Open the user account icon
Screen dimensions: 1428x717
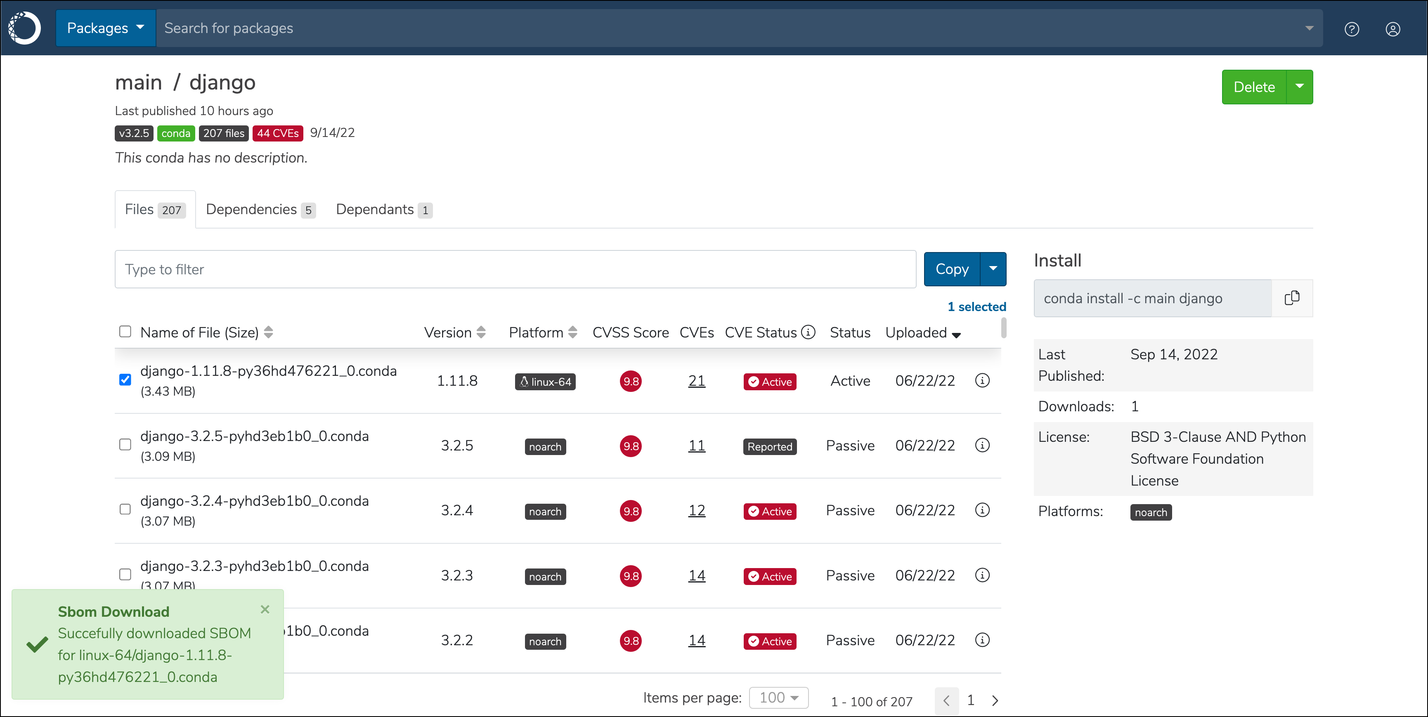pos(1393,29)
